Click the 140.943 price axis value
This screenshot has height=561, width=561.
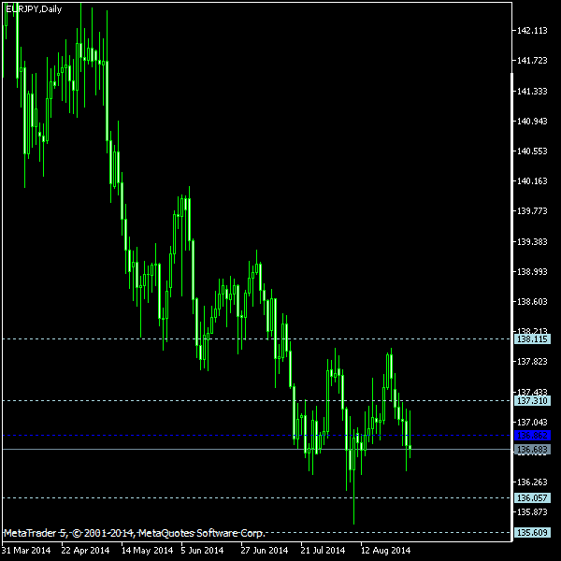coord(532,122)
